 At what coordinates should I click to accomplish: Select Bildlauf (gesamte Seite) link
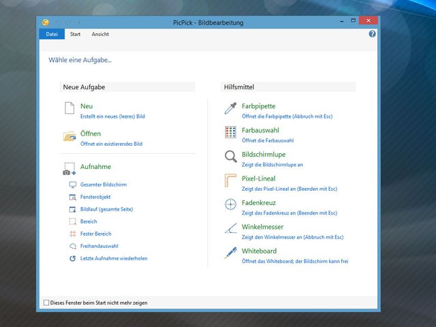point(106,209)
